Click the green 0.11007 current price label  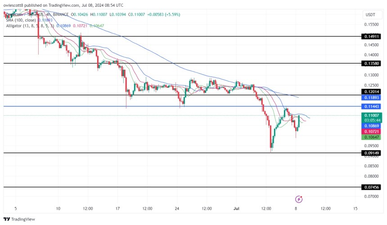tap(371, 116)
